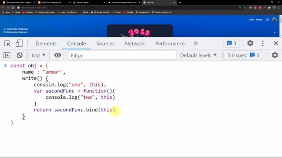
Task: Go forward in browser history
Action: point(8,8)
